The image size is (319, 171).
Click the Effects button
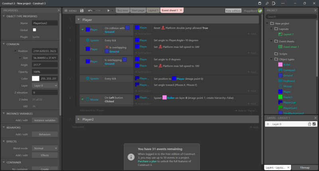click(45, 155)
